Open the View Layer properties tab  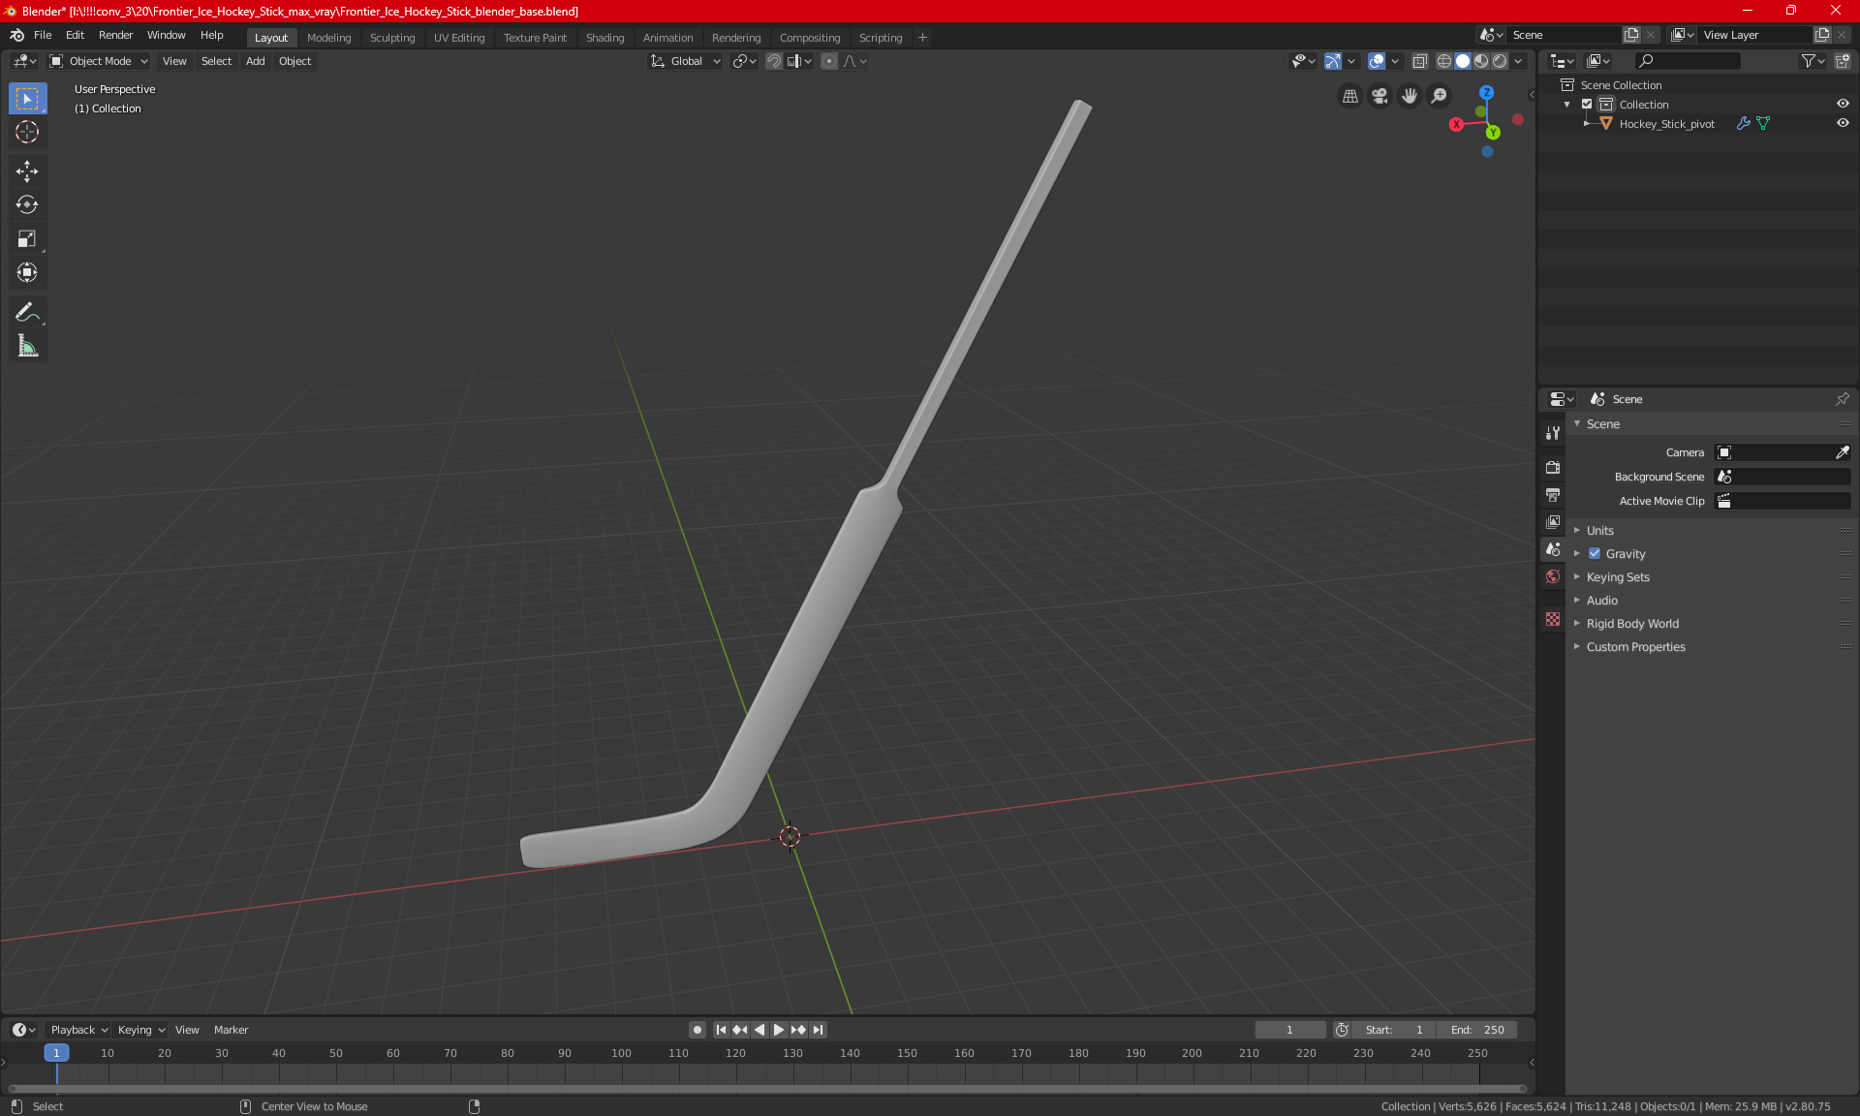pos(1553,521)
